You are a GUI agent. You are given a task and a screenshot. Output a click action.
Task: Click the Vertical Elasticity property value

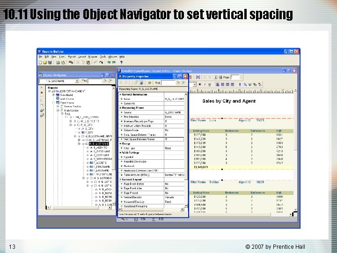tap(174, 197)
